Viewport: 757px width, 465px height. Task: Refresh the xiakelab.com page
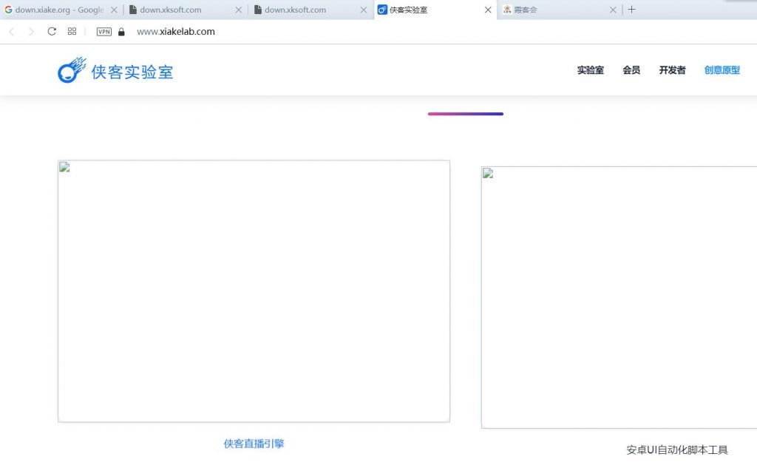(x=51, y=32)
